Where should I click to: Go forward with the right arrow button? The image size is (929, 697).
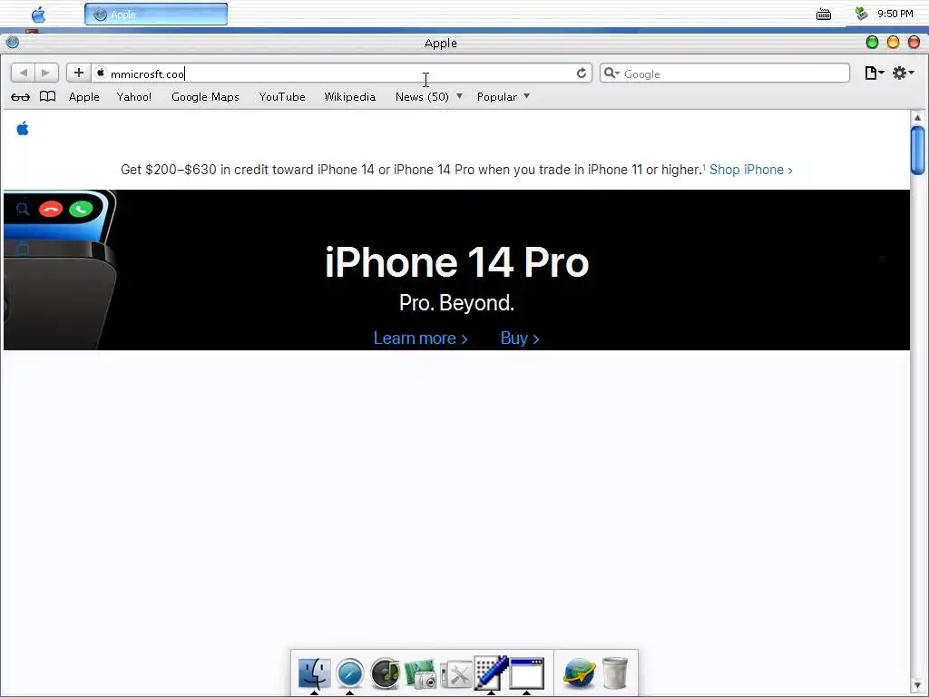[x=46, y=73]
